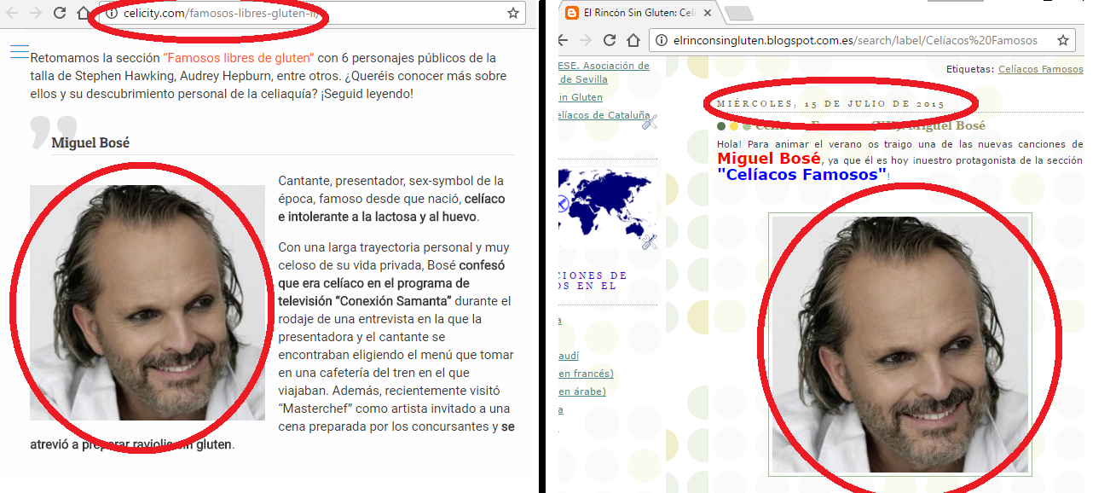The height and width of the screenshot is (493, 1110).
Task: Click wrench edit icon beside Cataluña link
Action: tap(650, 123)
